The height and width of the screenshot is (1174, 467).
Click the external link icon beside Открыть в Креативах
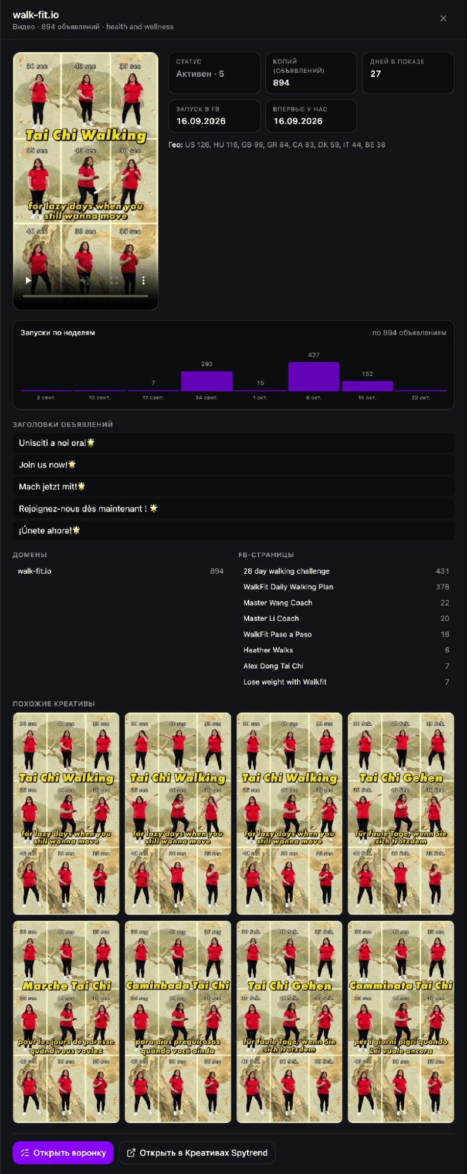[x=131, y=1152]
